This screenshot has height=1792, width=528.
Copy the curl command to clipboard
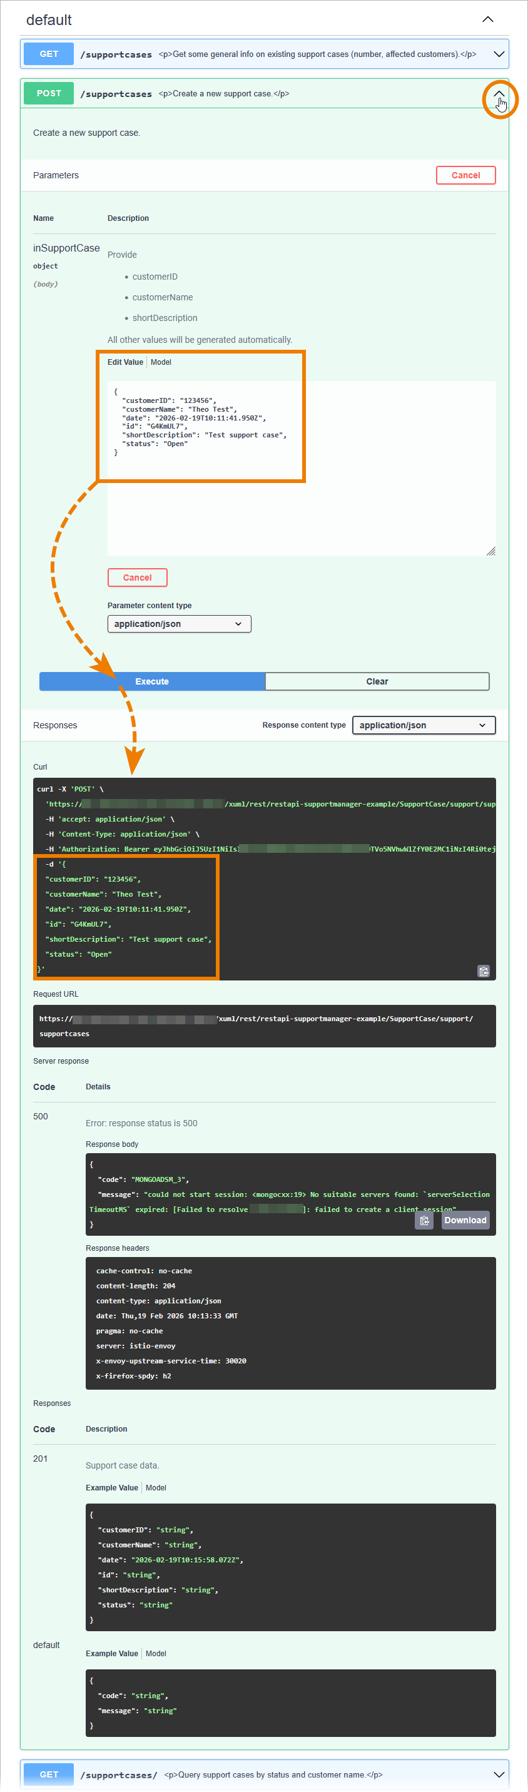(484, 971)
